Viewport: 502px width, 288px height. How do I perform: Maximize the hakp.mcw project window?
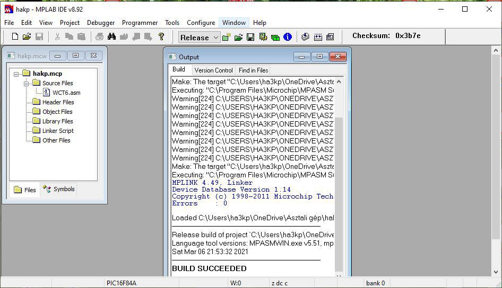(75, 56)
